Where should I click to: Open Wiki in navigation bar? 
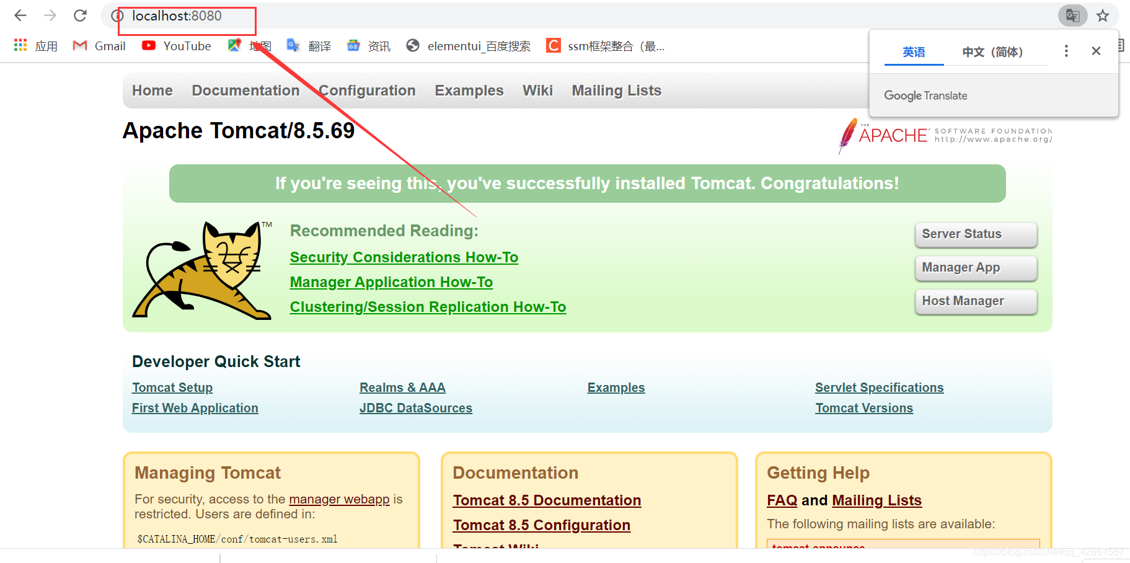coord(537,91)
